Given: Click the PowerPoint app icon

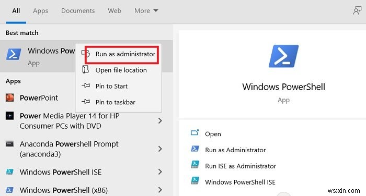Looking at the screenshot, I should click(10, 98).
